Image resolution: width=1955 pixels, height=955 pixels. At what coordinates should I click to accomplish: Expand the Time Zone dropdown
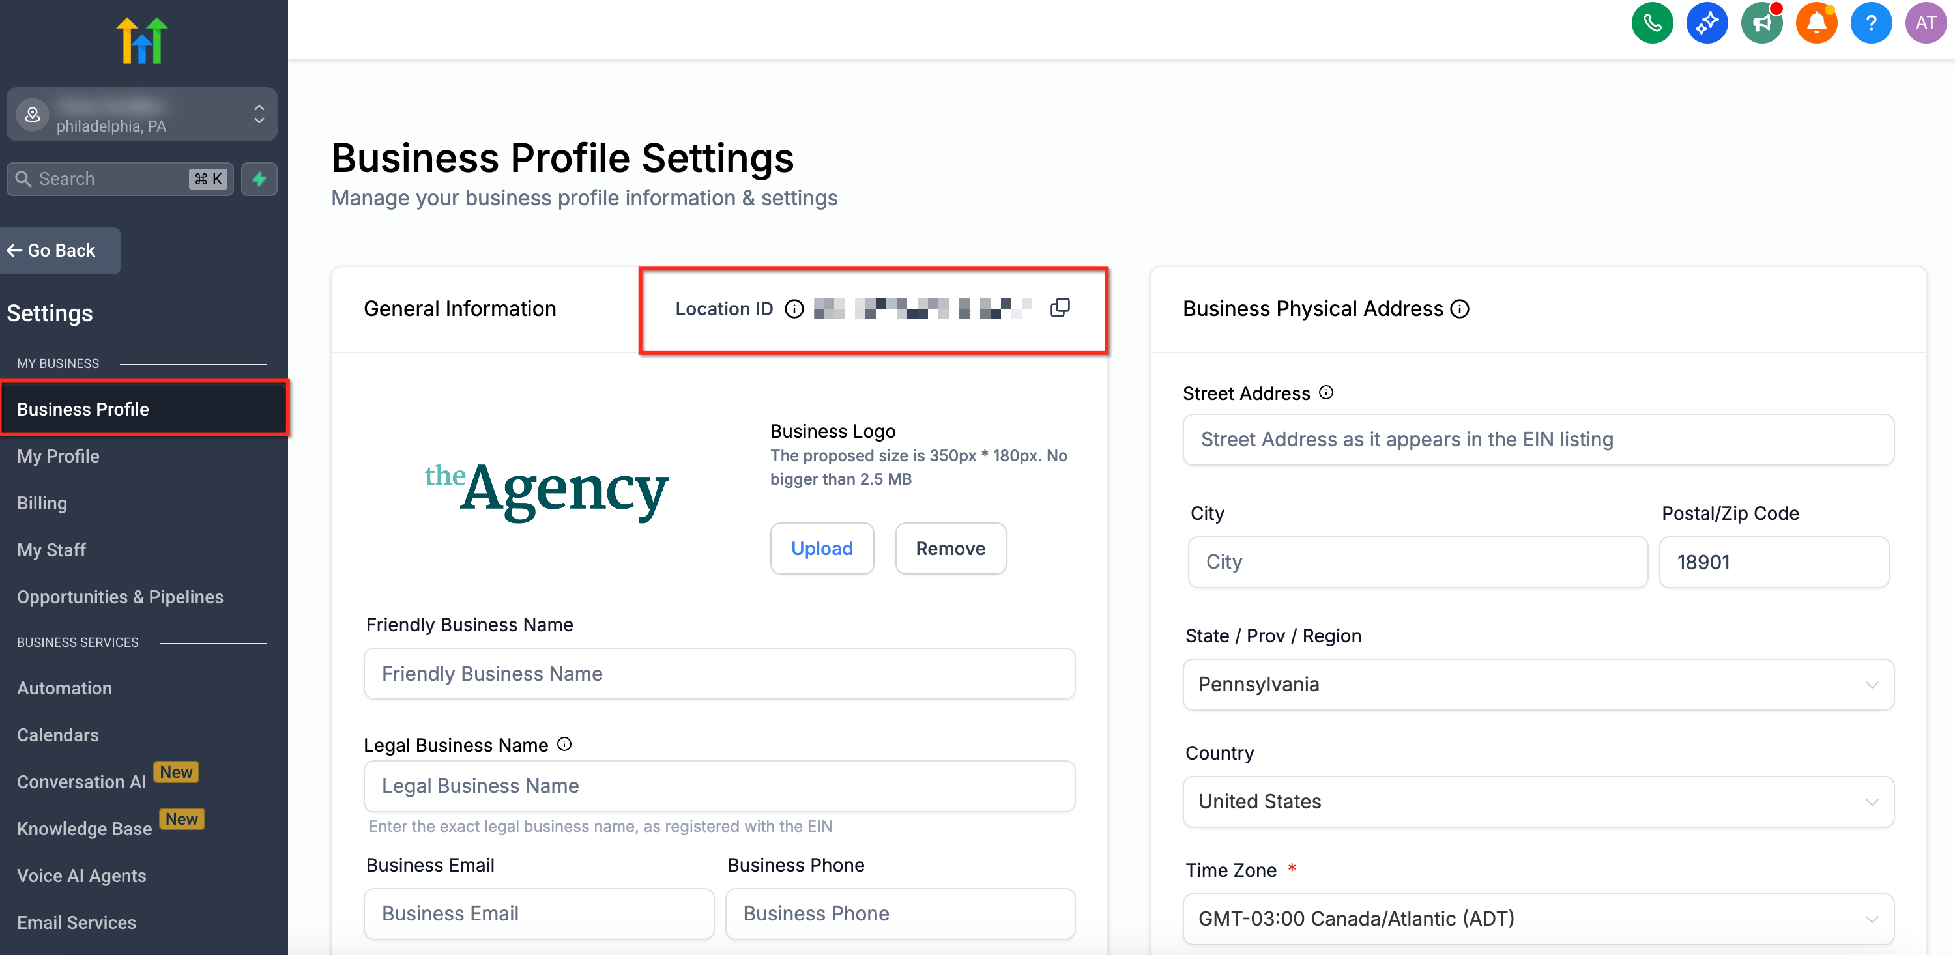tap(1537, 918)
